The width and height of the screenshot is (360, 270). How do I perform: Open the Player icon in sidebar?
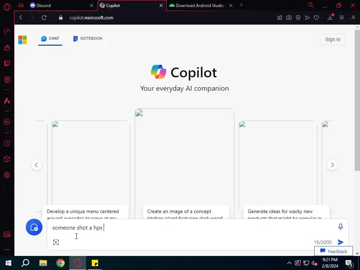pyautogui.click(x=7, y=122)
